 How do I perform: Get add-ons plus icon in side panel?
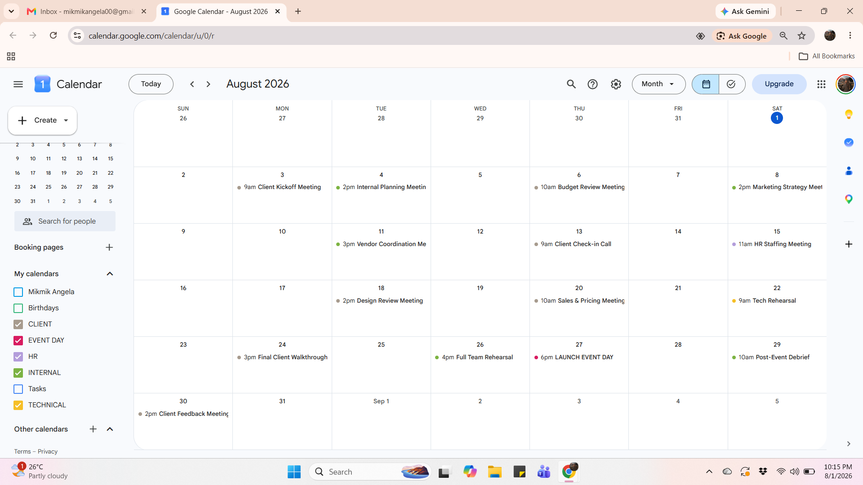(x=849, y=244)
